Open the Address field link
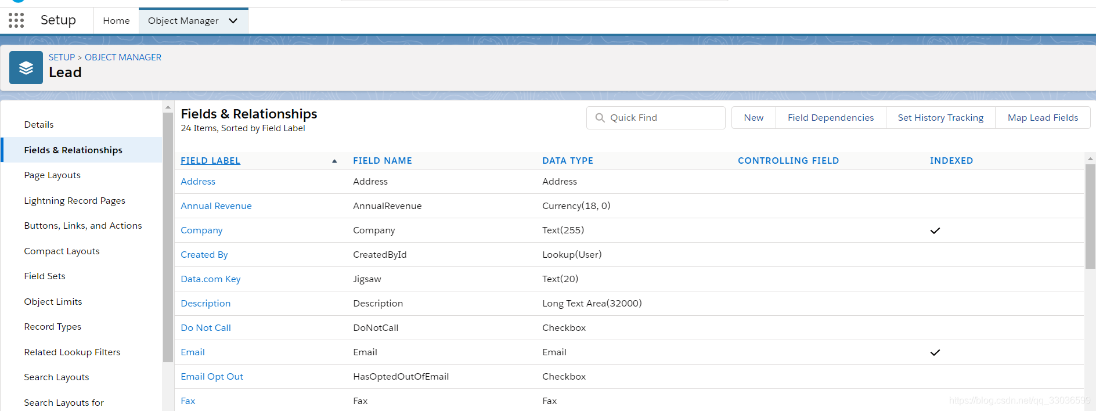 [198, 182]
